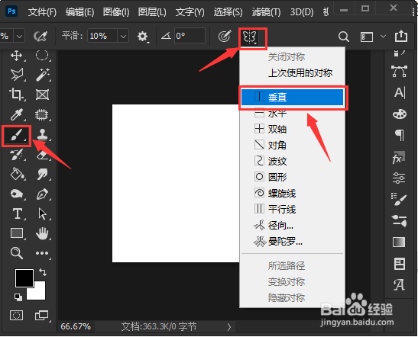Open the workspace switcher icon
The width and height of the screenshot is (418, 337).
367,37
